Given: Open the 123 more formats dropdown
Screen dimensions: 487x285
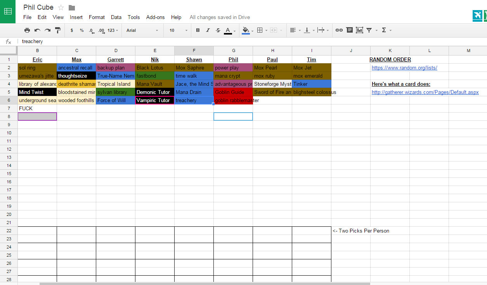Looking at the screenshot, I should coord(113,30).
